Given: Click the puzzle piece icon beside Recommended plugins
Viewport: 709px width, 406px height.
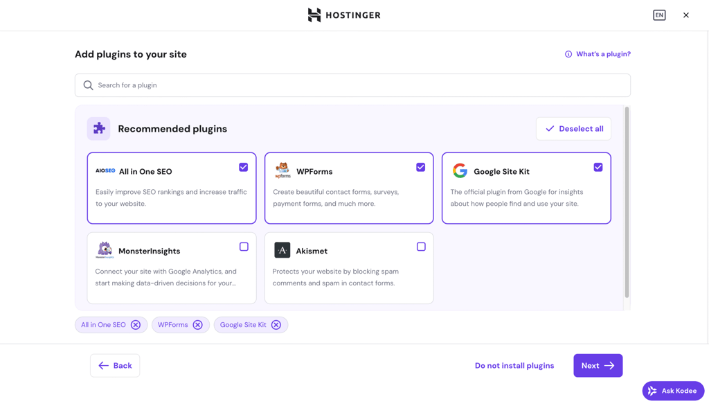Looking at the screenshot, I should point(98,128).
